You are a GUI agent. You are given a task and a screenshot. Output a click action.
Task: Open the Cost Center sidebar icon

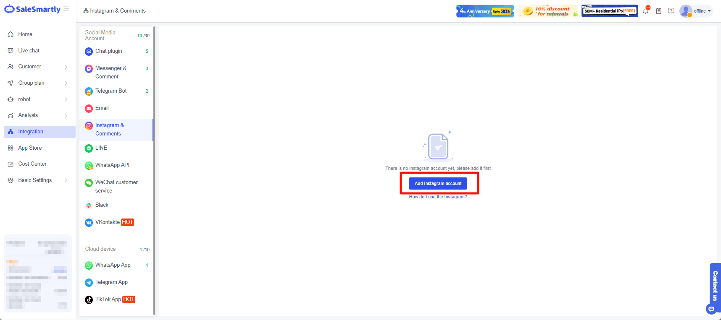(11, 164)
